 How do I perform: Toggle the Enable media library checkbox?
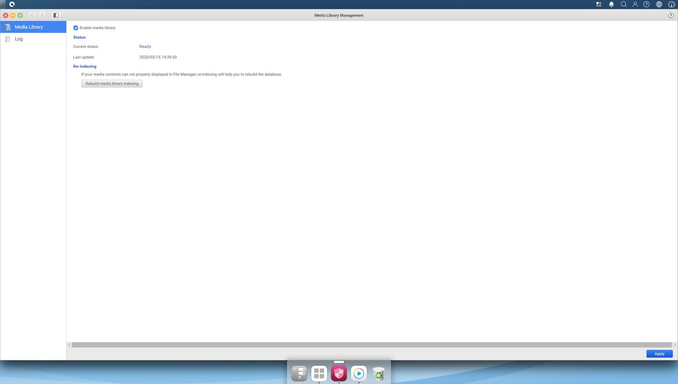tap(75, 28)
